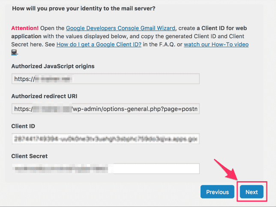Click the 'Client ID' label

point(23,126)
